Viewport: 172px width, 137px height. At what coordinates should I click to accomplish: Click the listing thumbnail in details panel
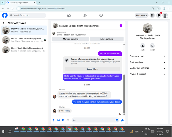pos(148,28)
